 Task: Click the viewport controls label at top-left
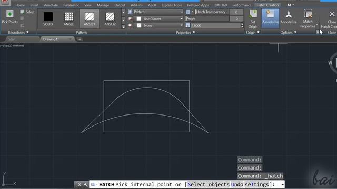(x=12, y=46)
